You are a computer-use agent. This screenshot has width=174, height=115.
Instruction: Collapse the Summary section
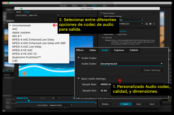point(103,38)
